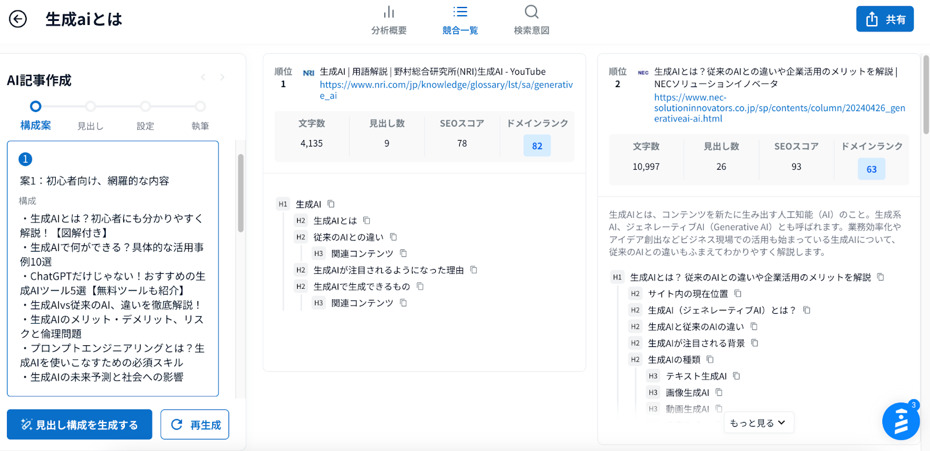Copy second 関連コンテンツ H3 heading
The image size is (930, 451).
[403, 303]
